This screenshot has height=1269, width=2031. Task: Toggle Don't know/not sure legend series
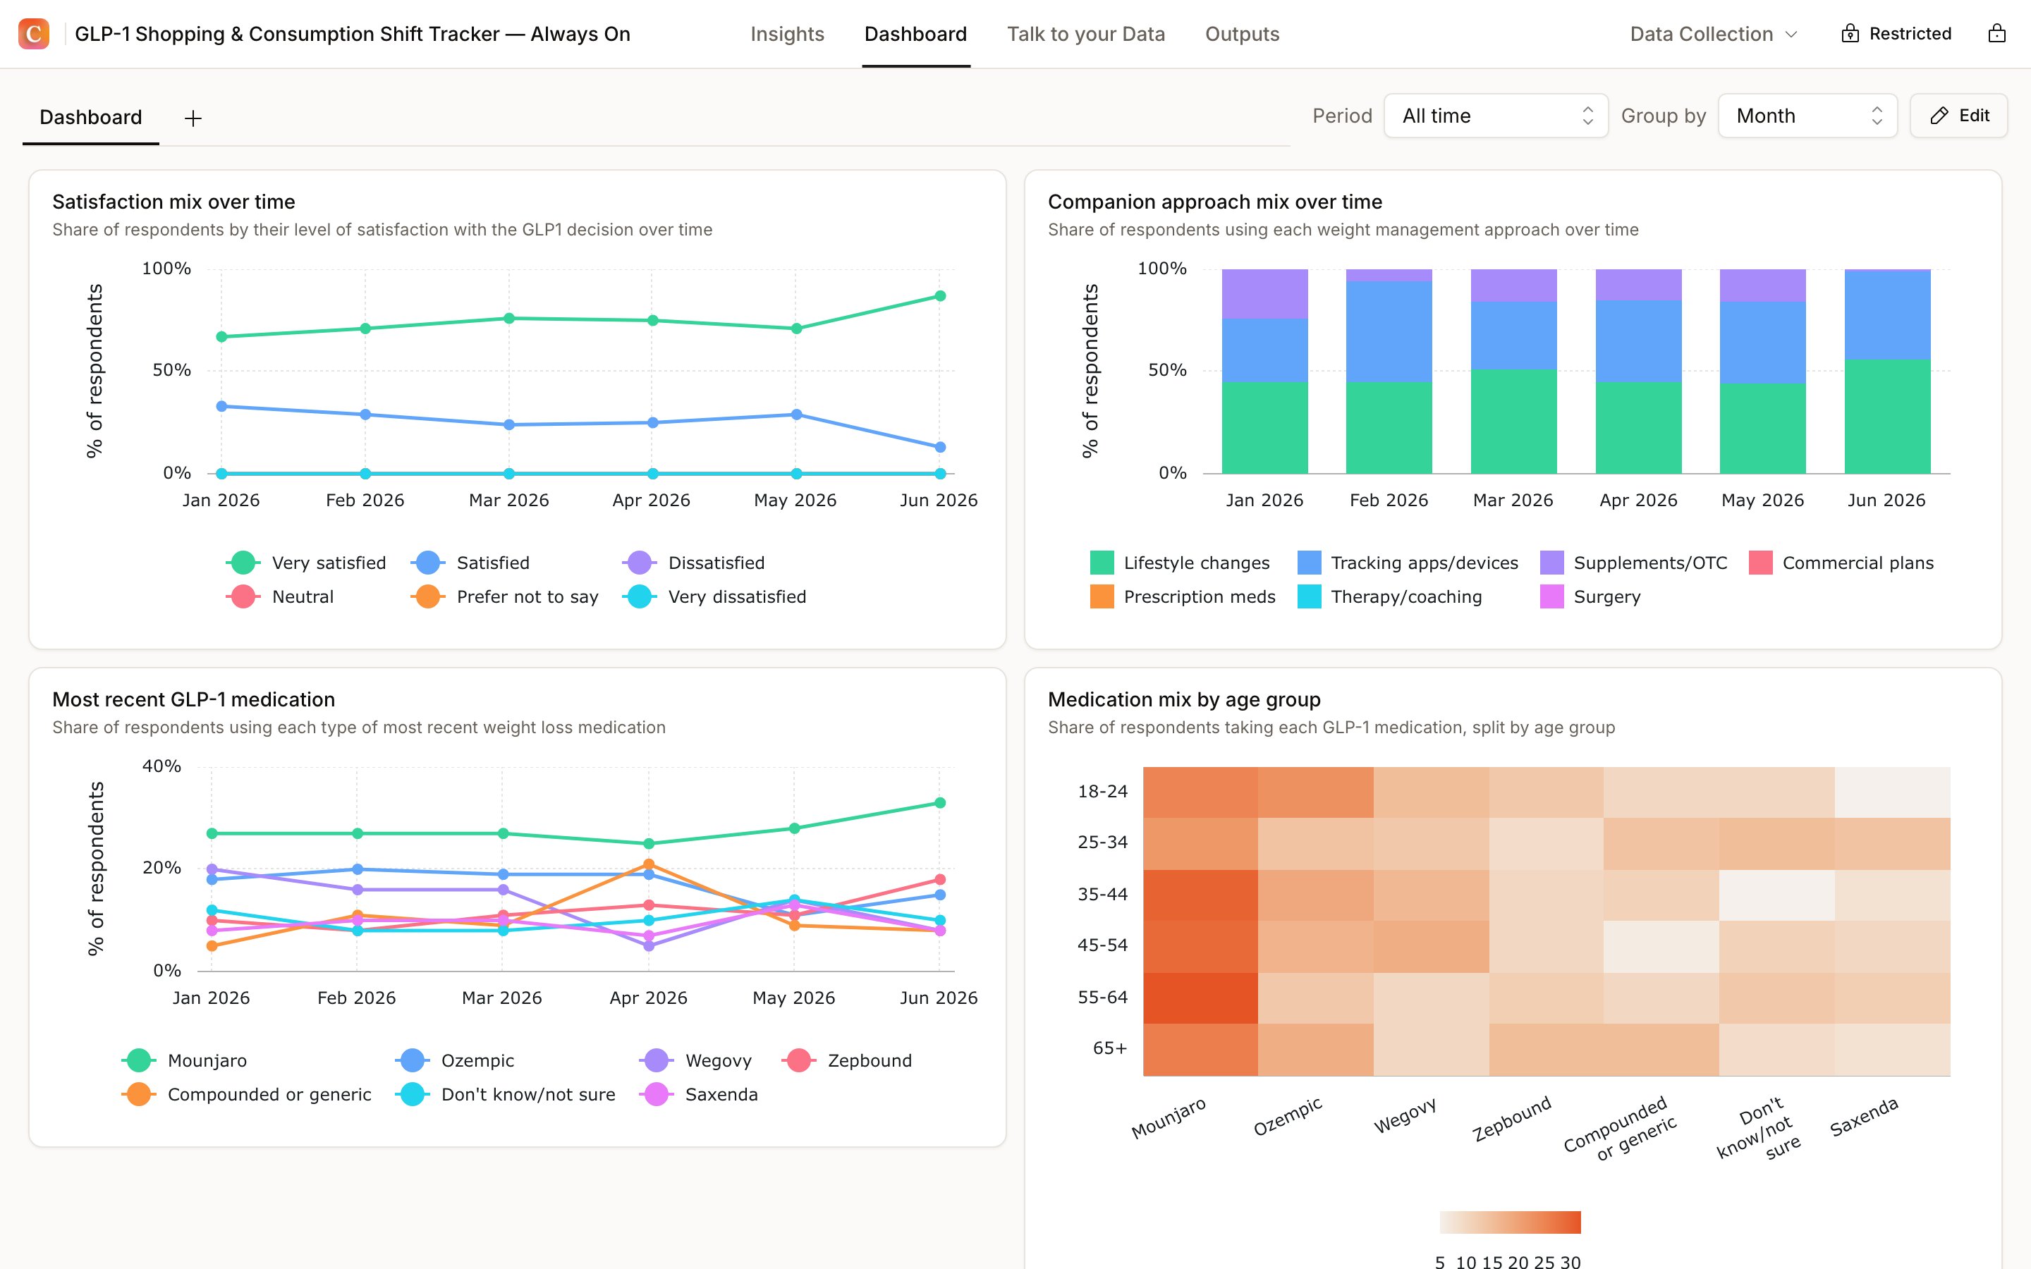pyautogui.click(x=504, y=1094)
